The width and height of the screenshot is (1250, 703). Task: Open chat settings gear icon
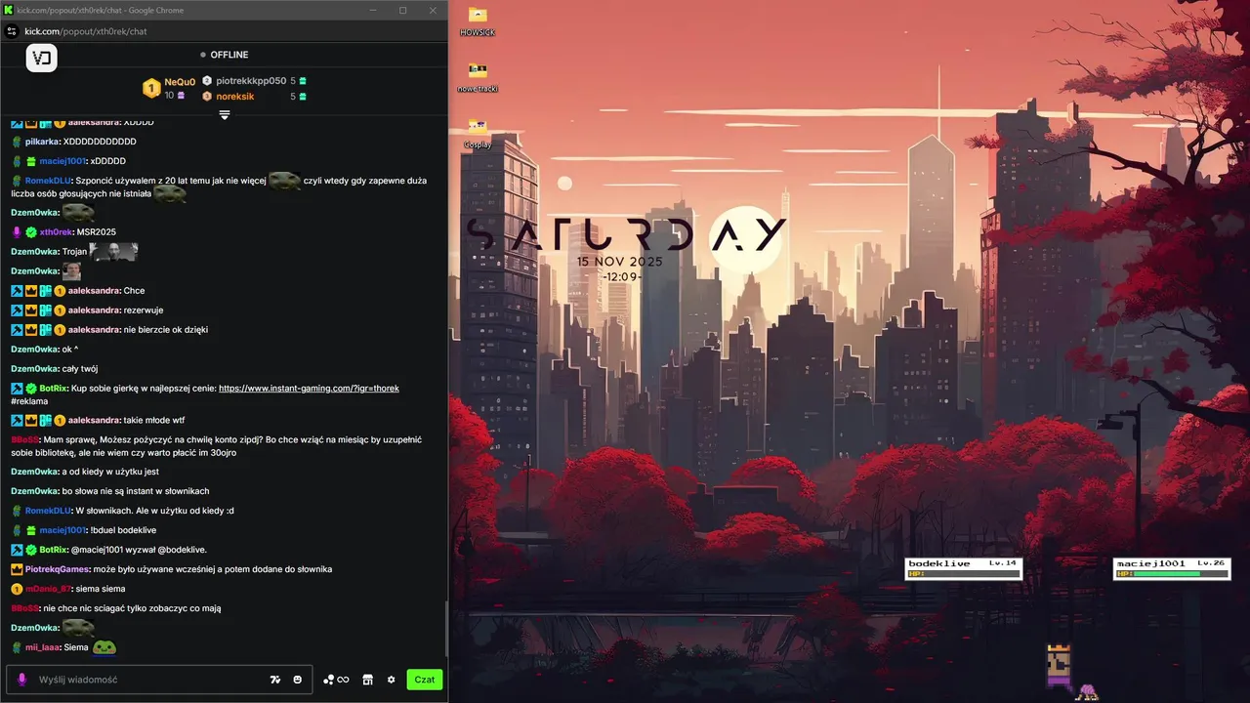point(392,680)
